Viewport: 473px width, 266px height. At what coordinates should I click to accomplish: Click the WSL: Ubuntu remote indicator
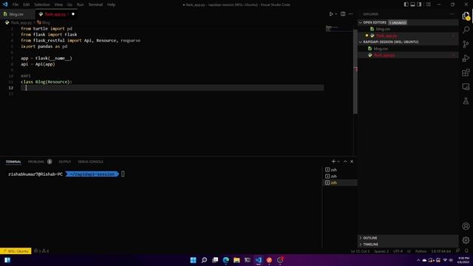pos(16,251)
